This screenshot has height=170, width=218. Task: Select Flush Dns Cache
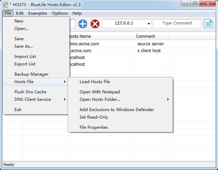pyautogui.click(x=36, y=92)
